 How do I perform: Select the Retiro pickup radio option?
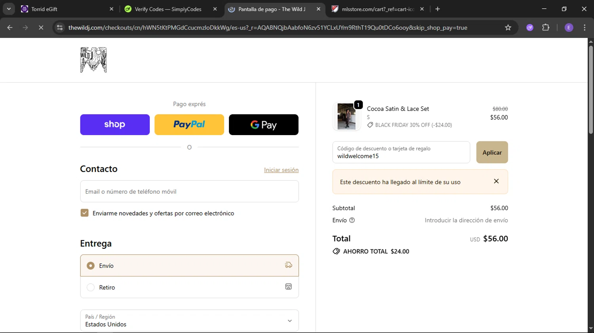tap(91, 288)
